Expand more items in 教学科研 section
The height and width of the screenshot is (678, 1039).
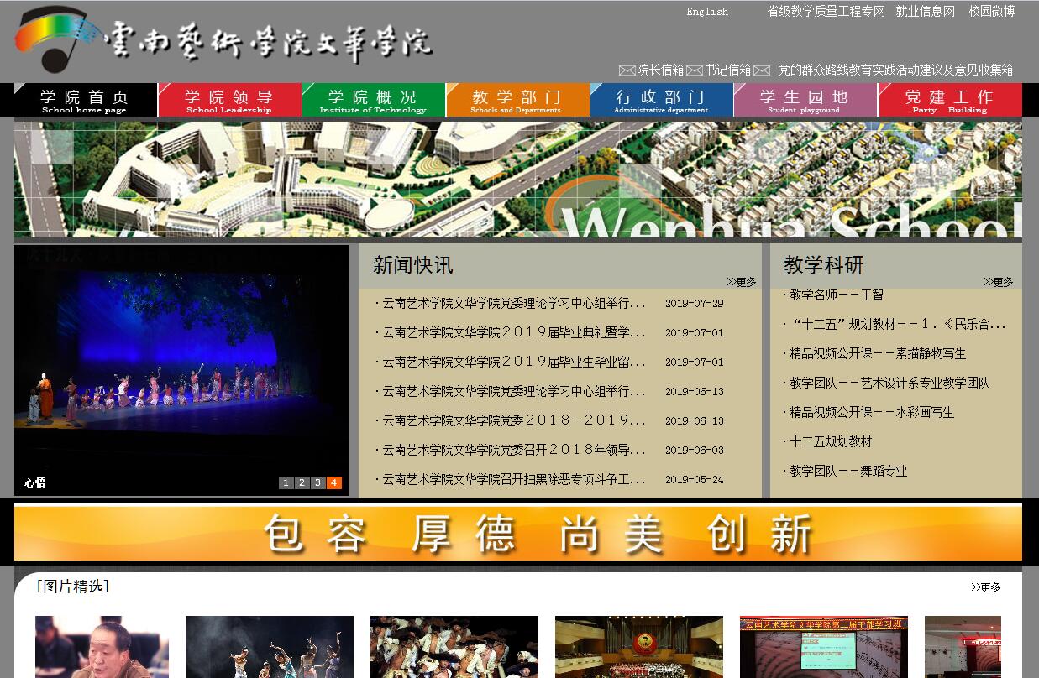(999, 282)
